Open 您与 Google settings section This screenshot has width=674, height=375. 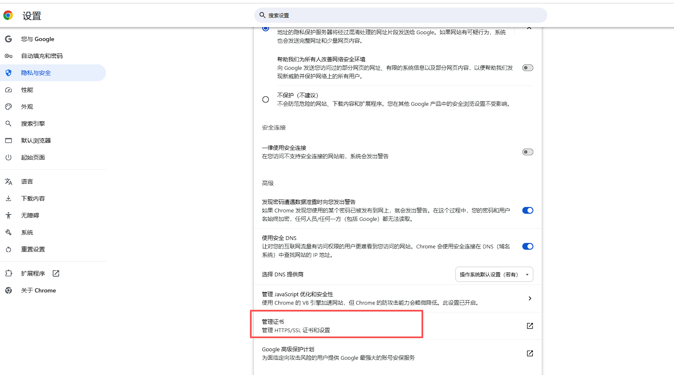coord(53,39)
